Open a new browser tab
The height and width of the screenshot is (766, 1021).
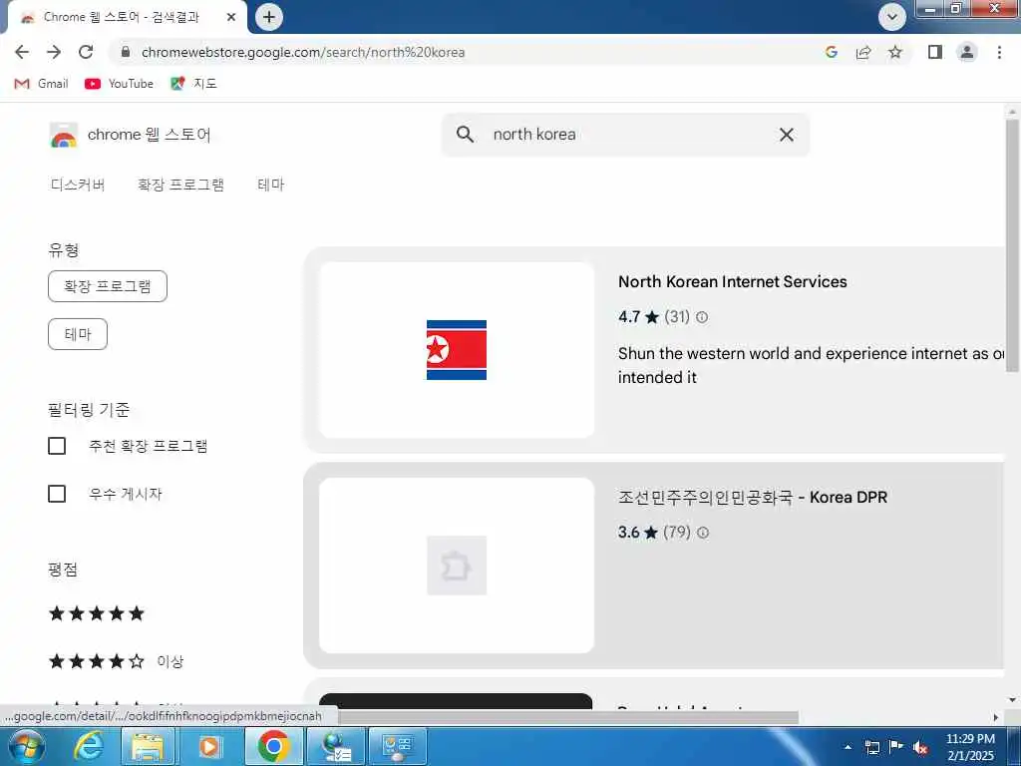[x=269, y=17]
